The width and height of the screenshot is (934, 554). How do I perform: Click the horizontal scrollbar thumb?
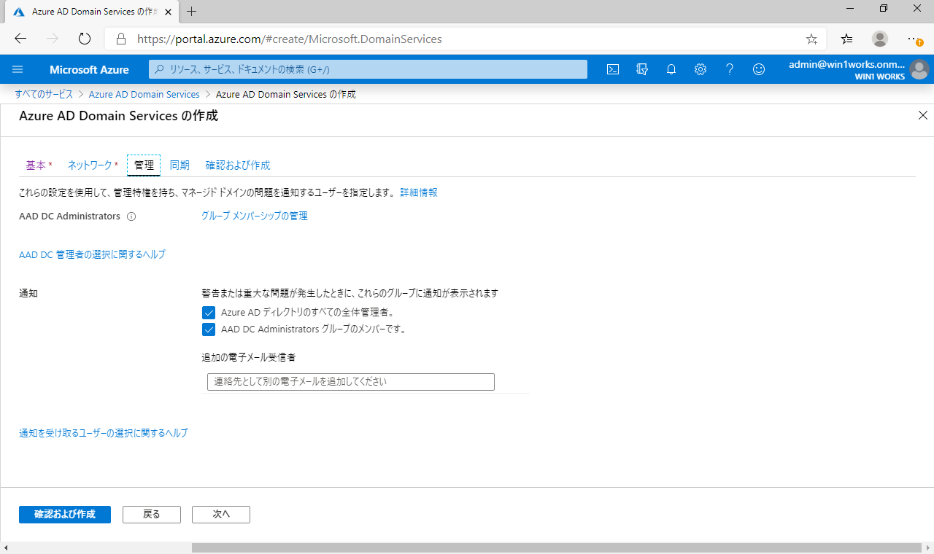(x=557, y=547)
